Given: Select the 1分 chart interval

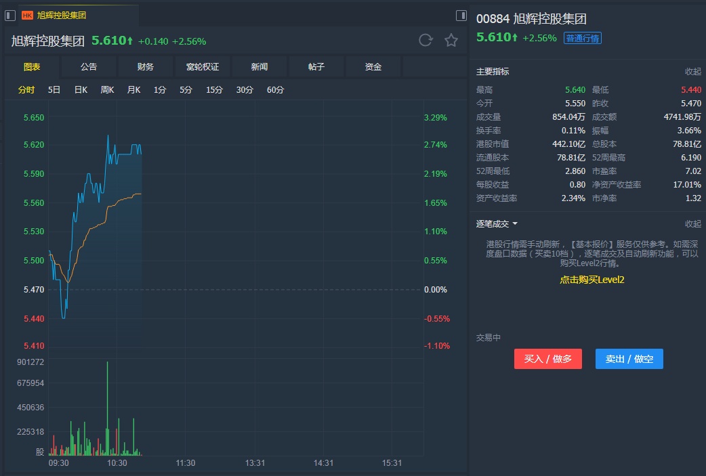Looking at the screenshot, I should (x=160, y=90).
